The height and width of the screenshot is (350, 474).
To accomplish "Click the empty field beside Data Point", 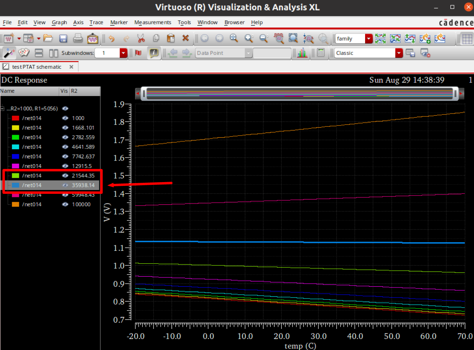I will click(272, 53).
